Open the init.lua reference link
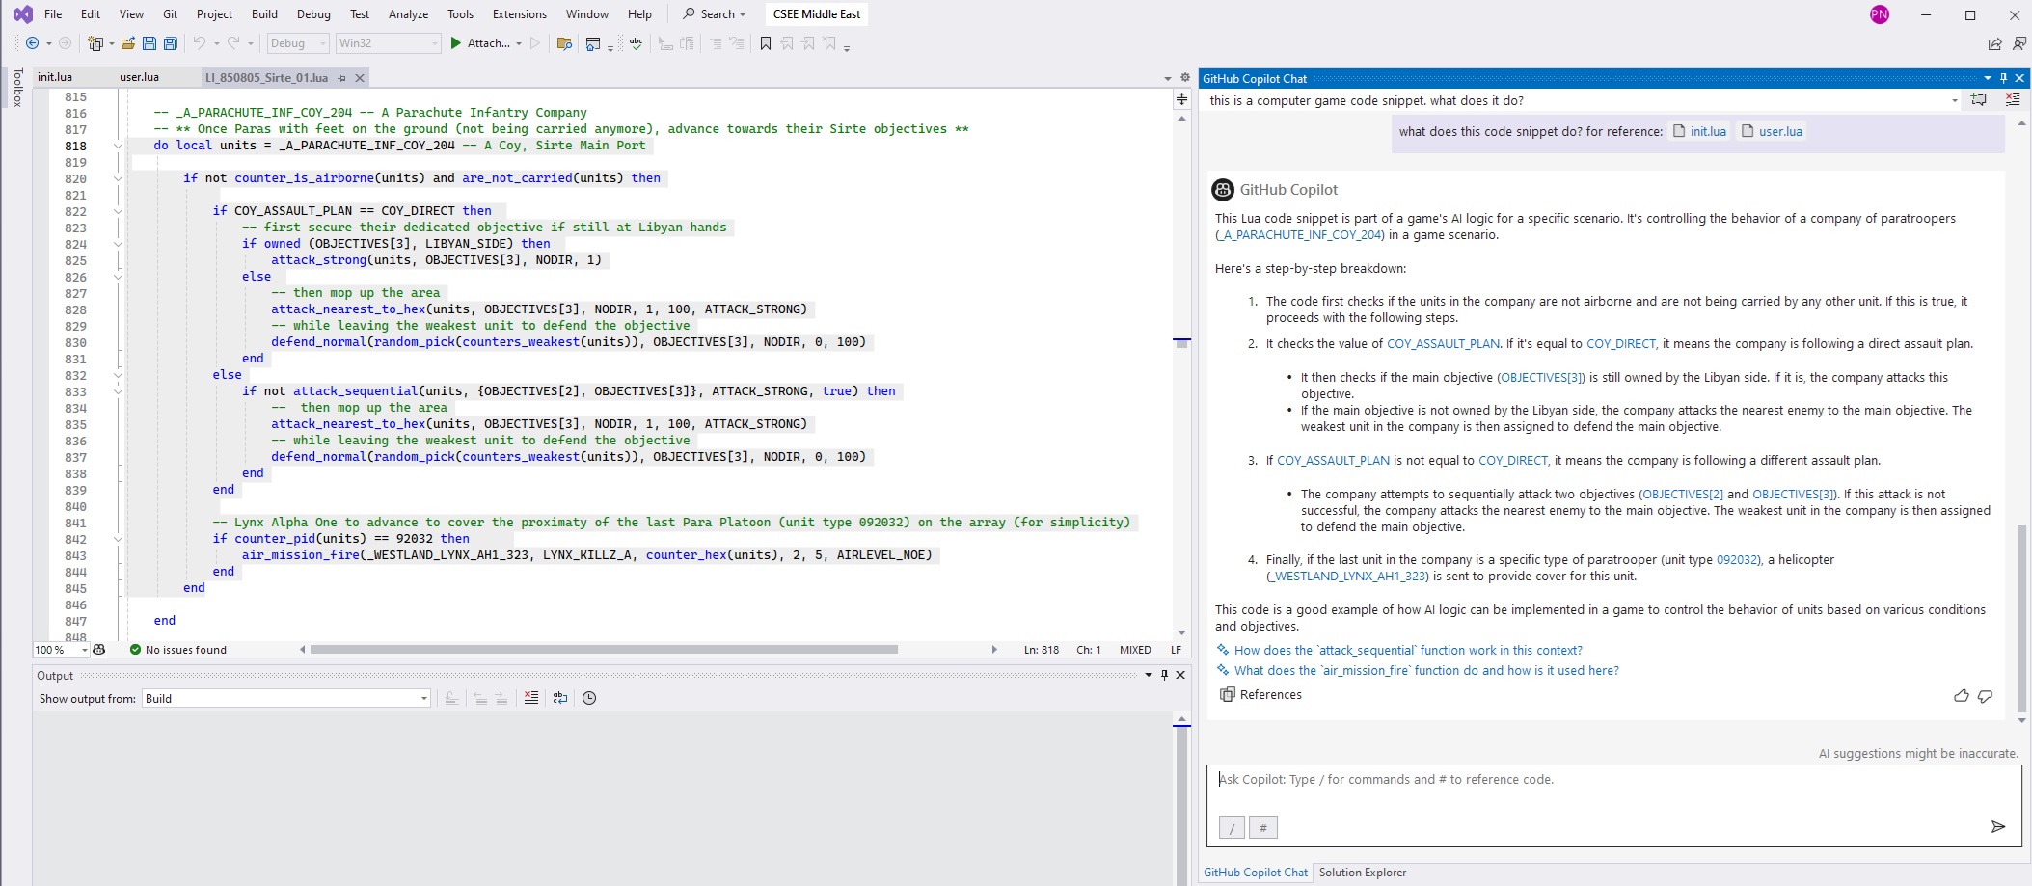The image size is (2032, 886). [x=1707, y=132]
